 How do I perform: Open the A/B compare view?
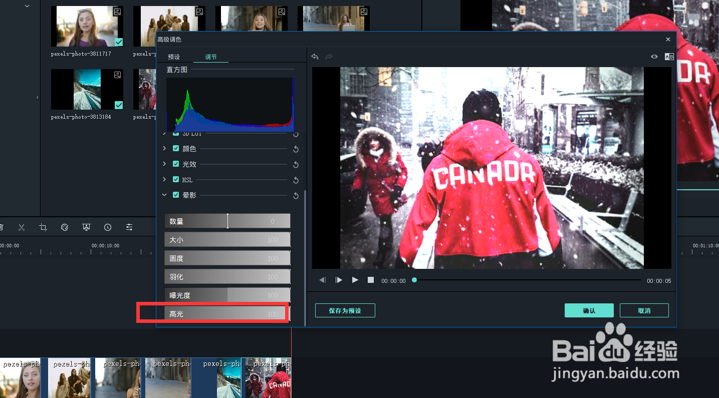pyautogui.click(x=669, y=57)
